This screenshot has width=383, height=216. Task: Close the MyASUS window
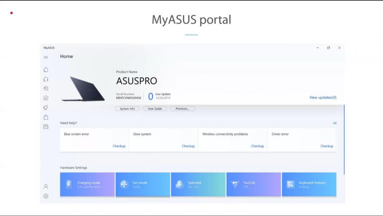click(339, 48)
